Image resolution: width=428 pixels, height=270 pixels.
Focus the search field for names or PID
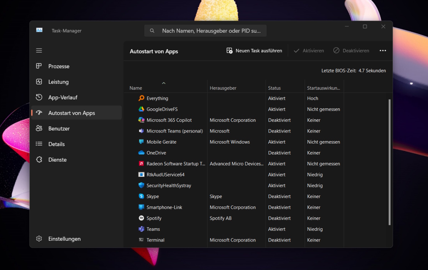pos(211,31)
